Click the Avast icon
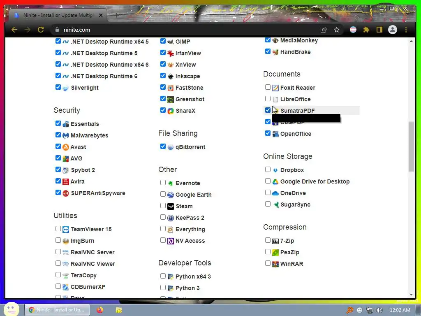This screenshot has width=421, height=316. pos(66,147)
